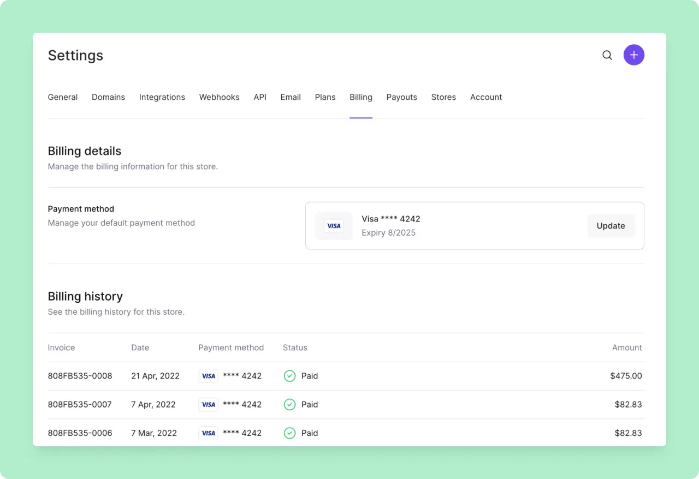Click the Update payment method button
The image size is (699, 479).
click(611, 225)
